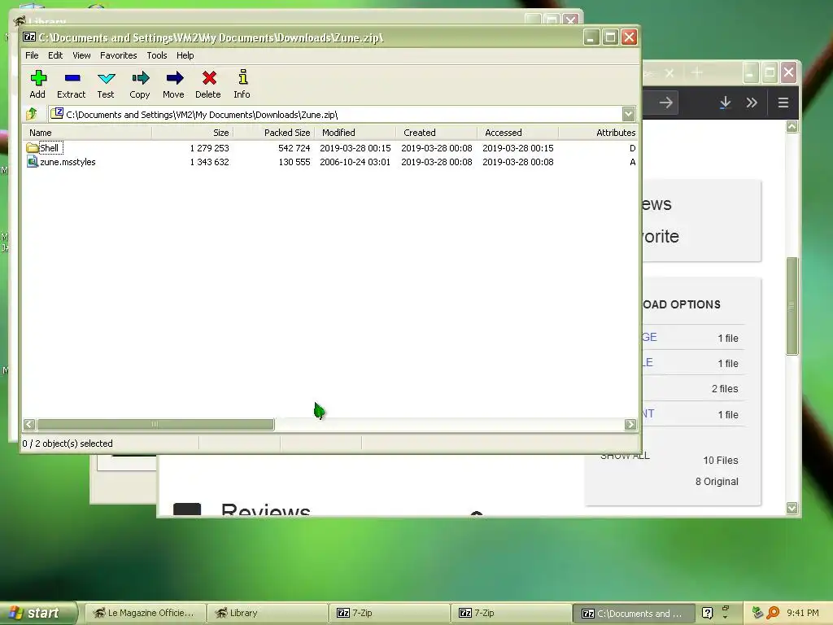This screenshot has height=625, width=833.
Task: Open the Edit menu
Action: (x=55, y=55)
